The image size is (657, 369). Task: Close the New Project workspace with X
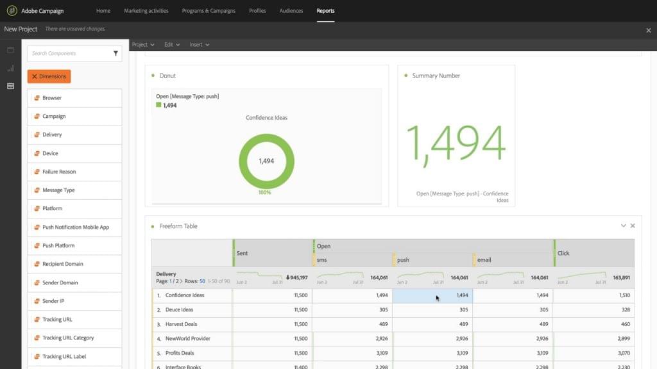(x=648, y=30)
